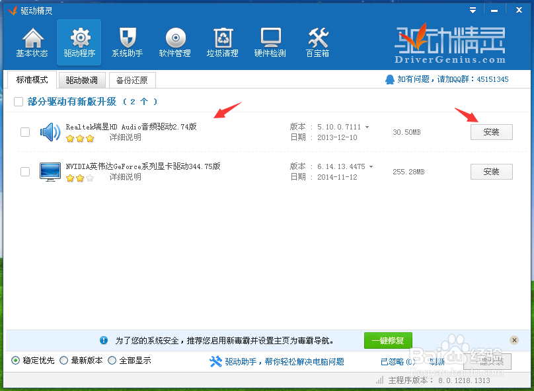The image size is (534, 391).
Task: Open the 基本状态 home section
Action: click(32, 42)
